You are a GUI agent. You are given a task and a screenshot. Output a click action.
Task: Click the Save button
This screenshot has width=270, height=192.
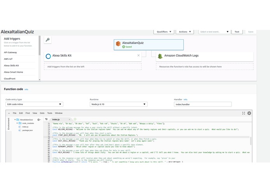[251, 32]
